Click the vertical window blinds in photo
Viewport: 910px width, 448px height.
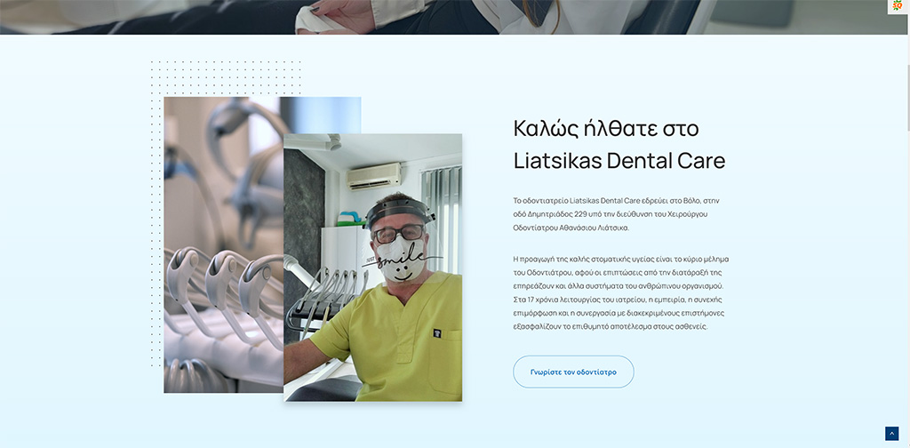[442, 220]
